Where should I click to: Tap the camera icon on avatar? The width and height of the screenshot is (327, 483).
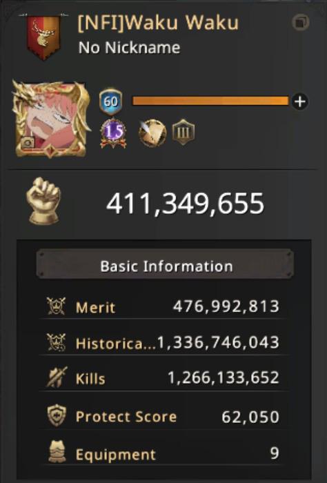tap(27, 143)
